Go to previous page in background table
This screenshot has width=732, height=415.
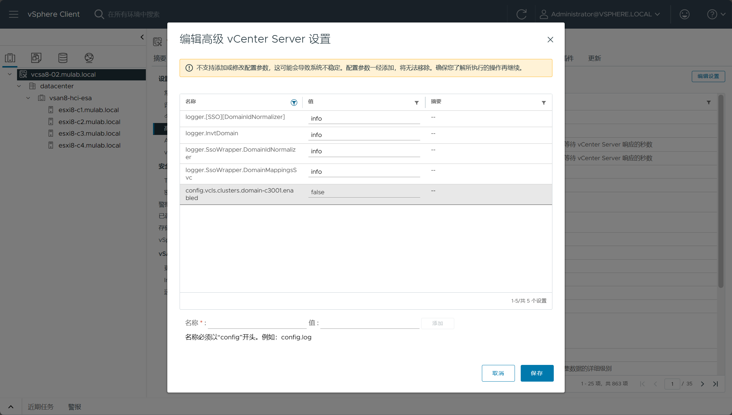655,384
